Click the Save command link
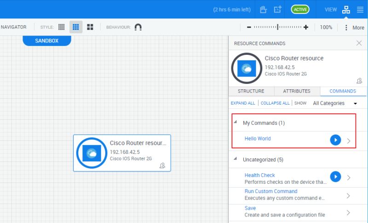 pyautogui.click(x=250, y=208)
